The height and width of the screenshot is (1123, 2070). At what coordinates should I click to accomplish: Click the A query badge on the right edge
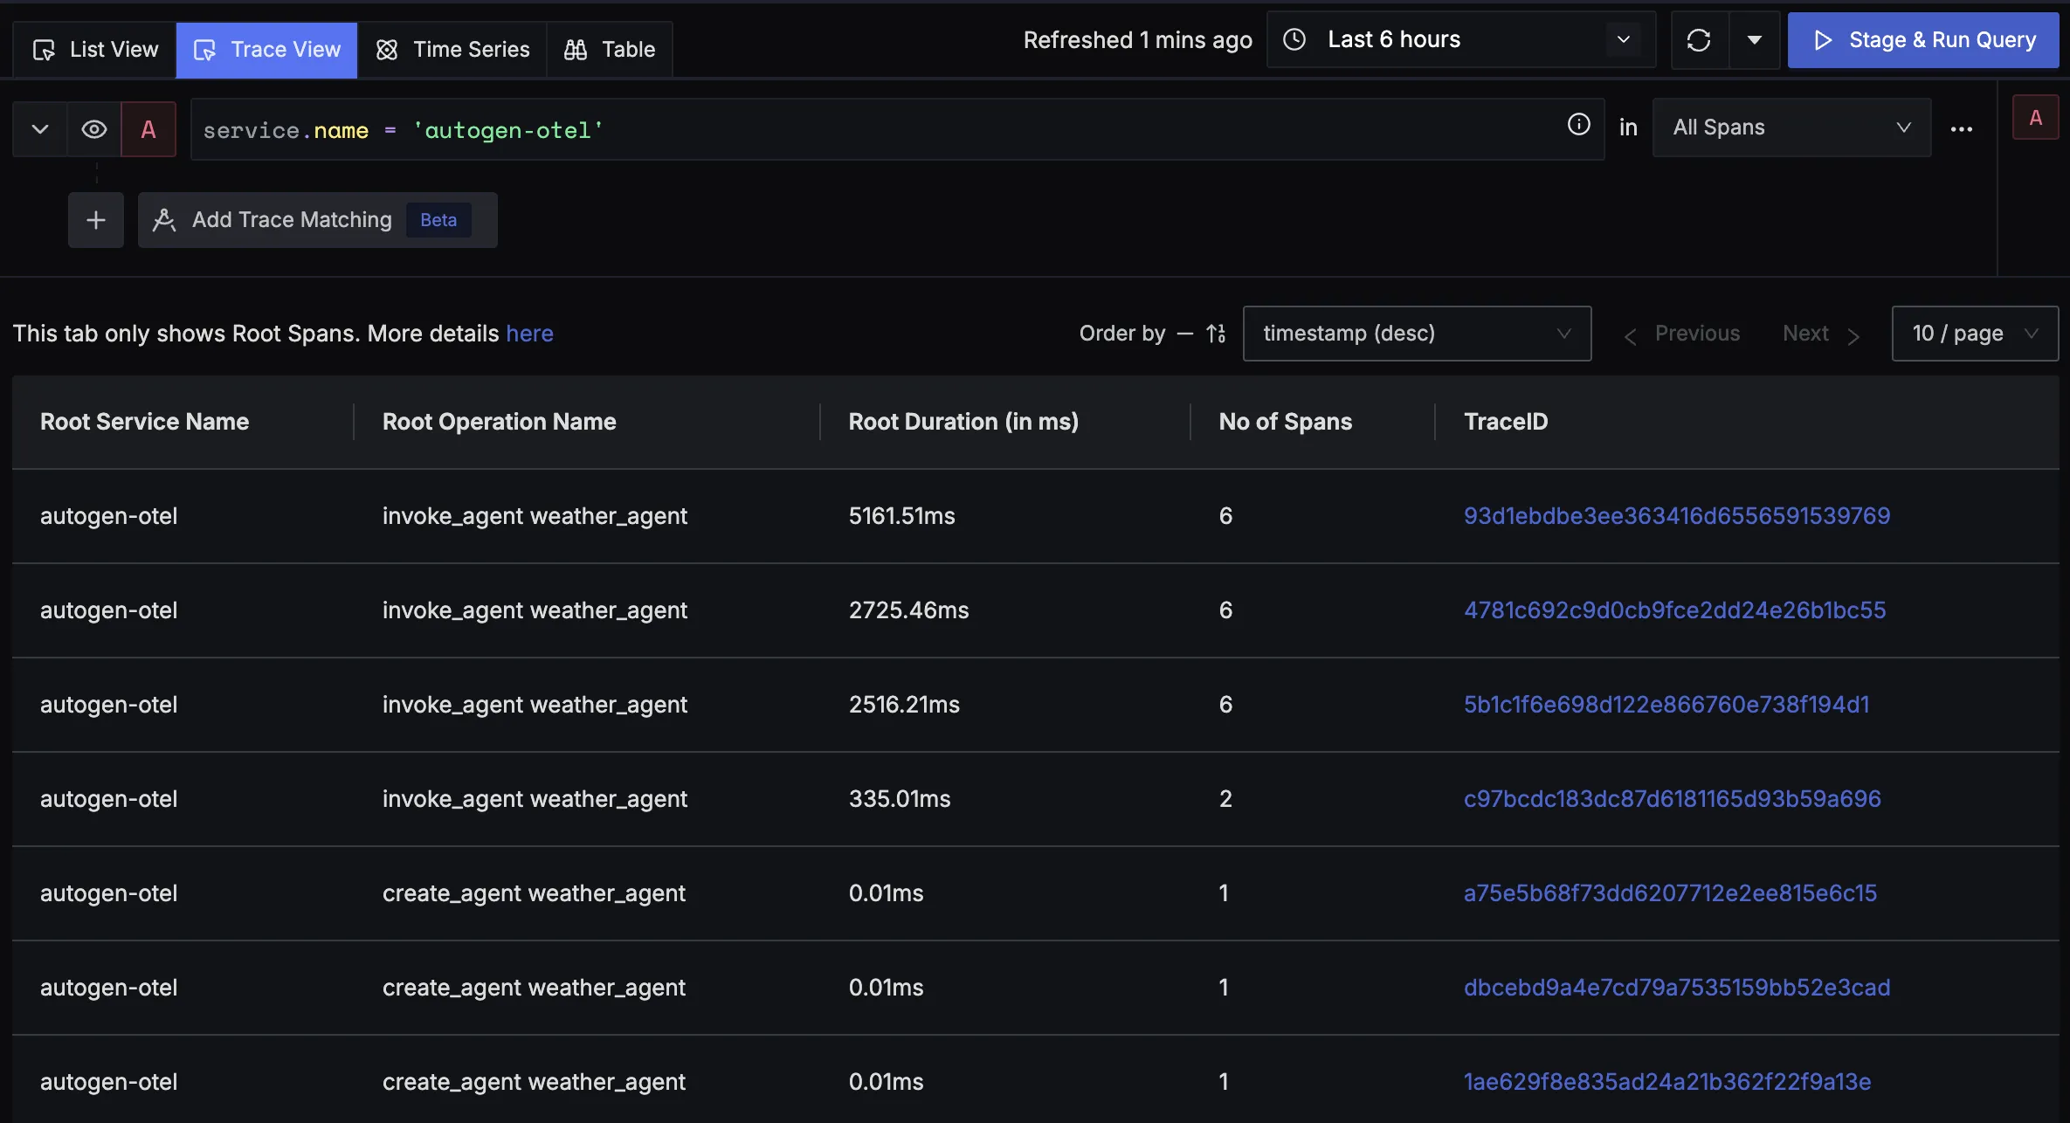click(x=2035, y=116)
